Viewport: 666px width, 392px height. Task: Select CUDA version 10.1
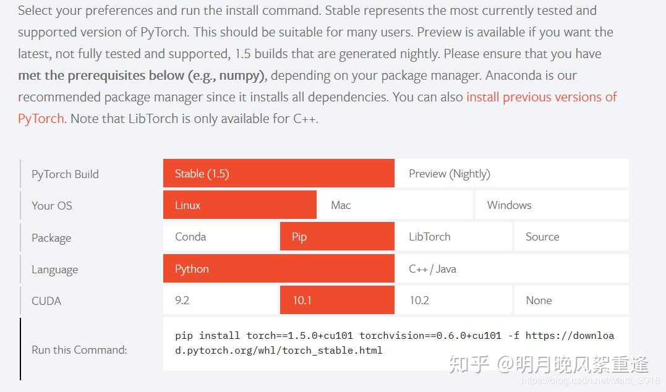337,300
